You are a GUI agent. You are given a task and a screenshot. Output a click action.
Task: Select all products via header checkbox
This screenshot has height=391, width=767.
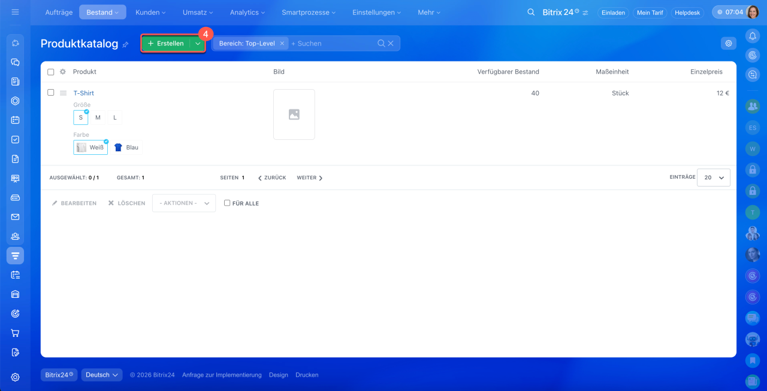tap(51, 72)
